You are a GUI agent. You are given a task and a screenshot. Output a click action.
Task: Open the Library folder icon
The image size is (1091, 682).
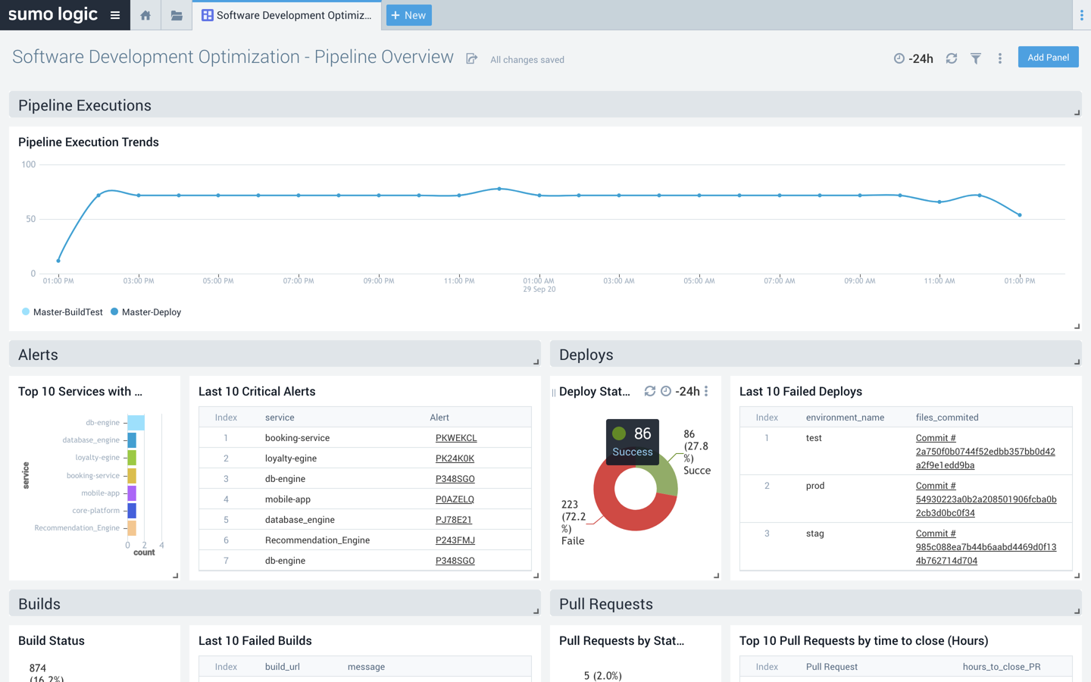click(177, 15)
